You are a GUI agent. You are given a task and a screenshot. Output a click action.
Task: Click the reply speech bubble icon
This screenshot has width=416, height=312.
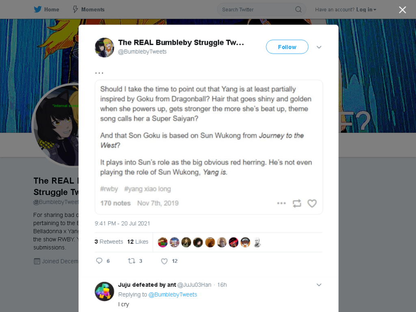[x=99, y=261]
